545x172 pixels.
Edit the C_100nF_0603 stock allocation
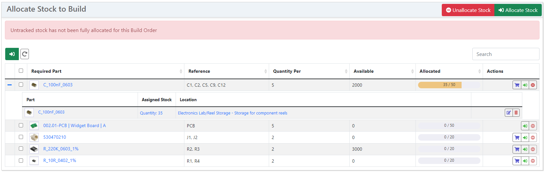[x=509, y=113]
